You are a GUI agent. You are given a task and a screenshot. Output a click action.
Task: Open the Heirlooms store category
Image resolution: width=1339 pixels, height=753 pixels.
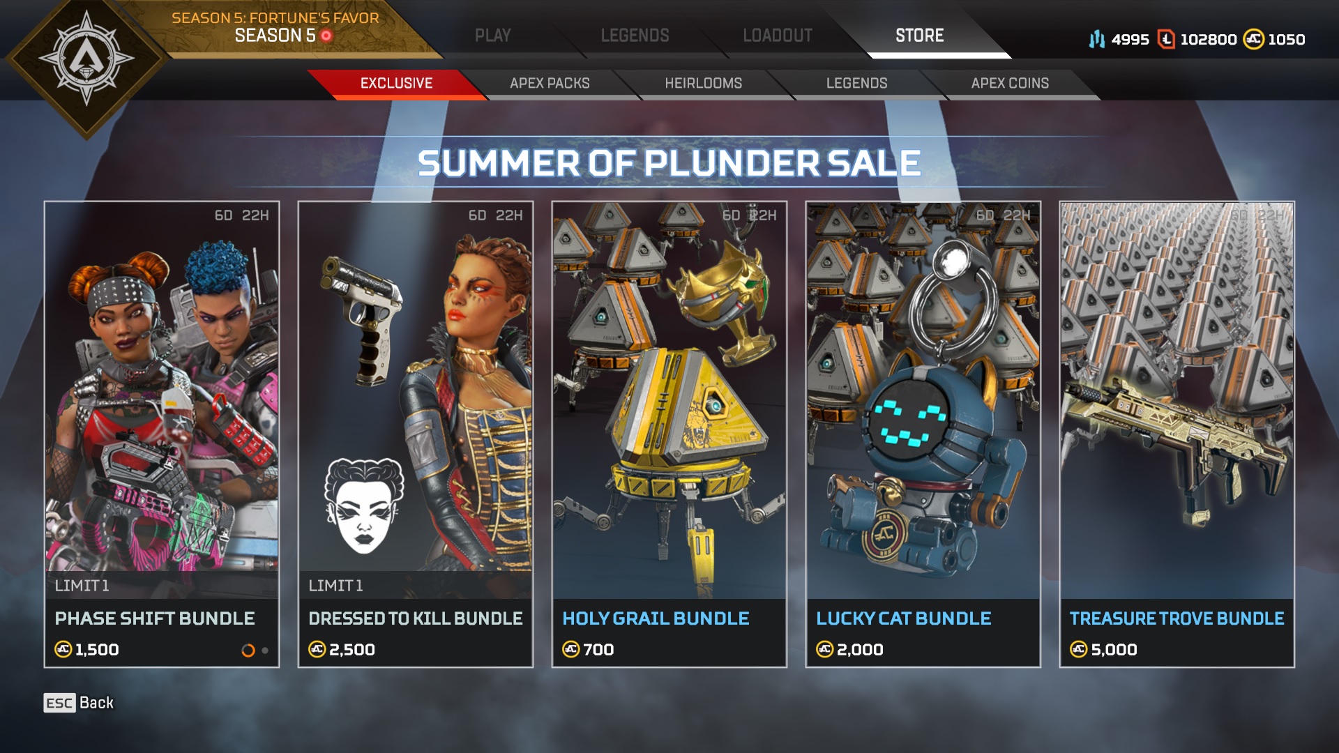click(x=703, y=84)
